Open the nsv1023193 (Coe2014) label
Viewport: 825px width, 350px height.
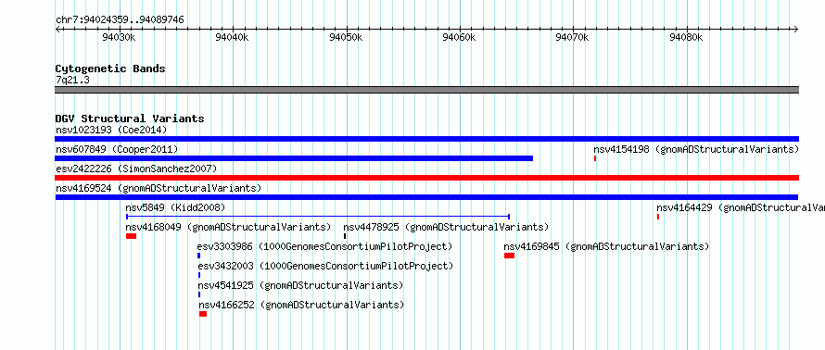click(x=110, y=130)
